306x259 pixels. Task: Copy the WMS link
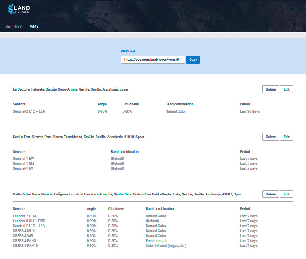point(193,60)
